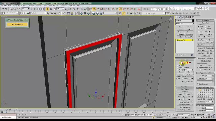Restrict transform to the Y axis
Image resolution: width=216 pixels, height=121 pixels.
pos(124,13)
